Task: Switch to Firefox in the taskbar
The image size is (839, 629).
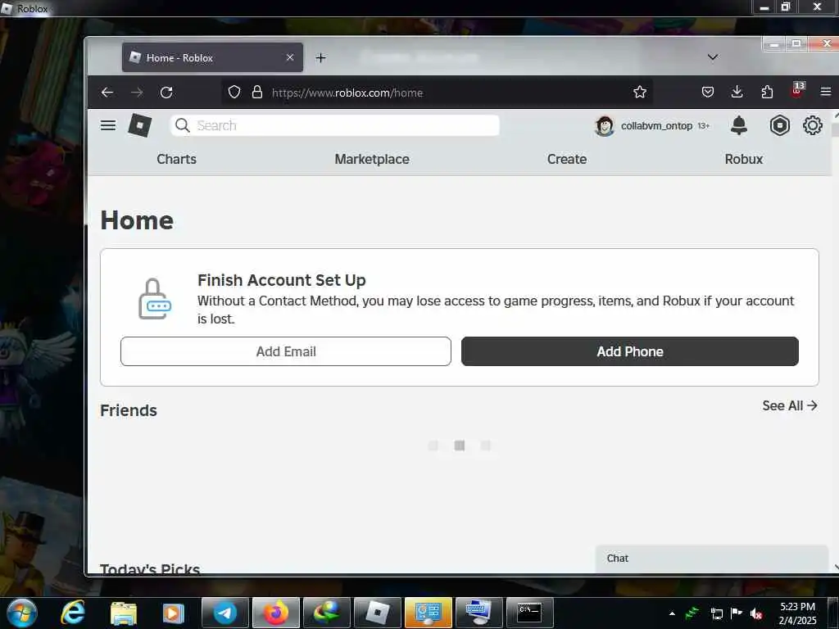Action: click(275, 613)
